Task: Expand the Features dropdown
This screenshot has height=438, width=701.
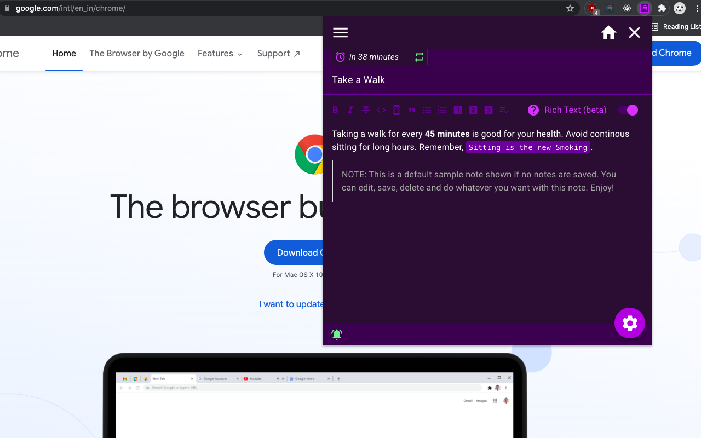Action: (220, 54)
